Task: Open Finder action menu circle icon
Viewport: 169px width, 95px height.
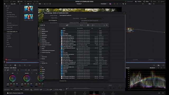Action: 93,25
